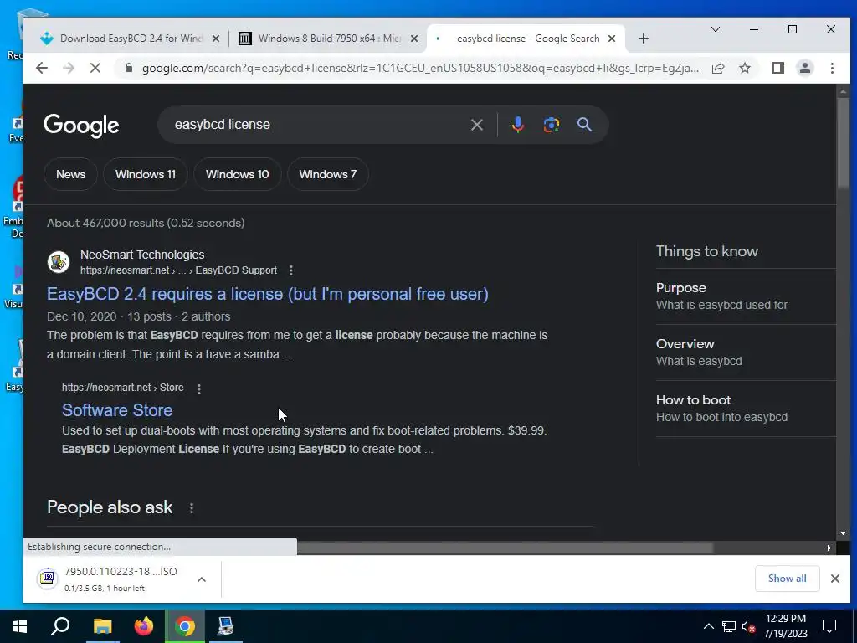Click the Google logo
The height and width of the screenshot is (643, 857).
tap(81, 126)
